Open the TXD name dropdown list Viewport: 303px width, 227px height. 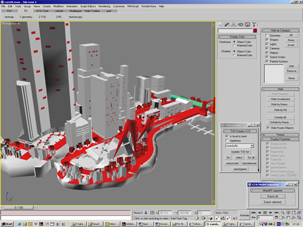click(x=251, y=146)
